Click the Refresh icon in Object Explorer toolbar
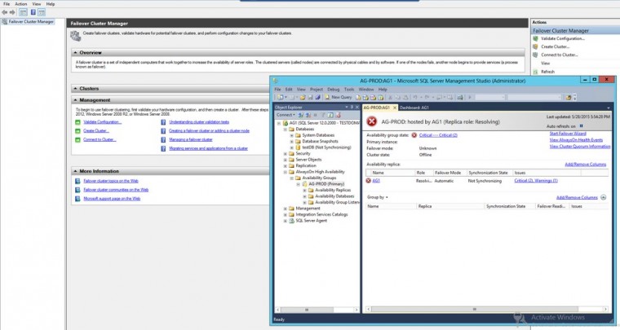 pos(330,115)
